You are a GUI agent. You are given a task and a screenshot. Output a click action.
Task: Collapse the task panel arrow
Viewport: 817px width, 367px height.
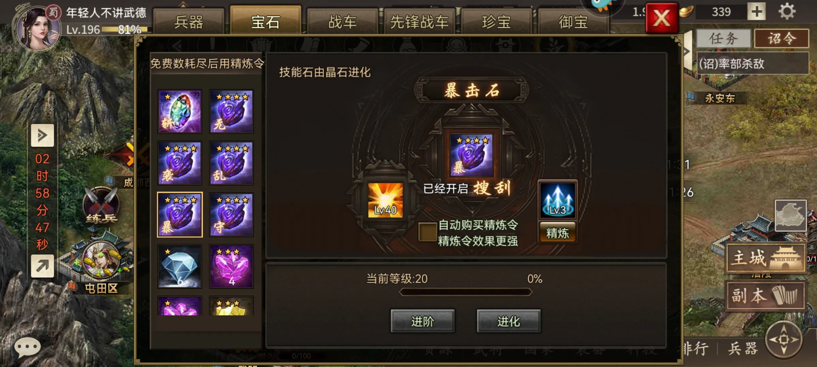[688, 52]
